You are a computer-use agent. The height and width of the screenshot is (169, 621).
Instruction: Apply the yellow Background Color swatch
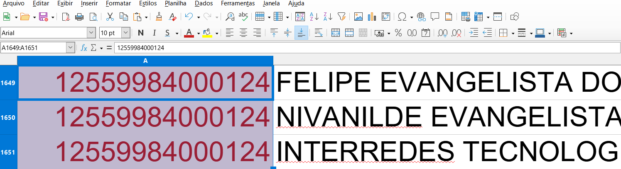(x=207, y=33)
